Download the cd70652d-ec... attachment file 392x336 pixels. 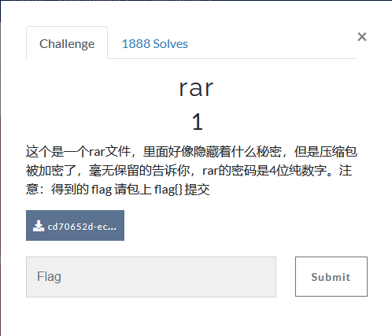[75, 226]
